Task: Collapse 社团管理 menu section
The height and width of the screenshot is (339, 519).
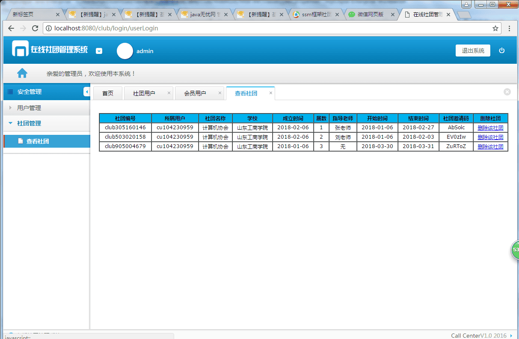Action: coord(47,123)
